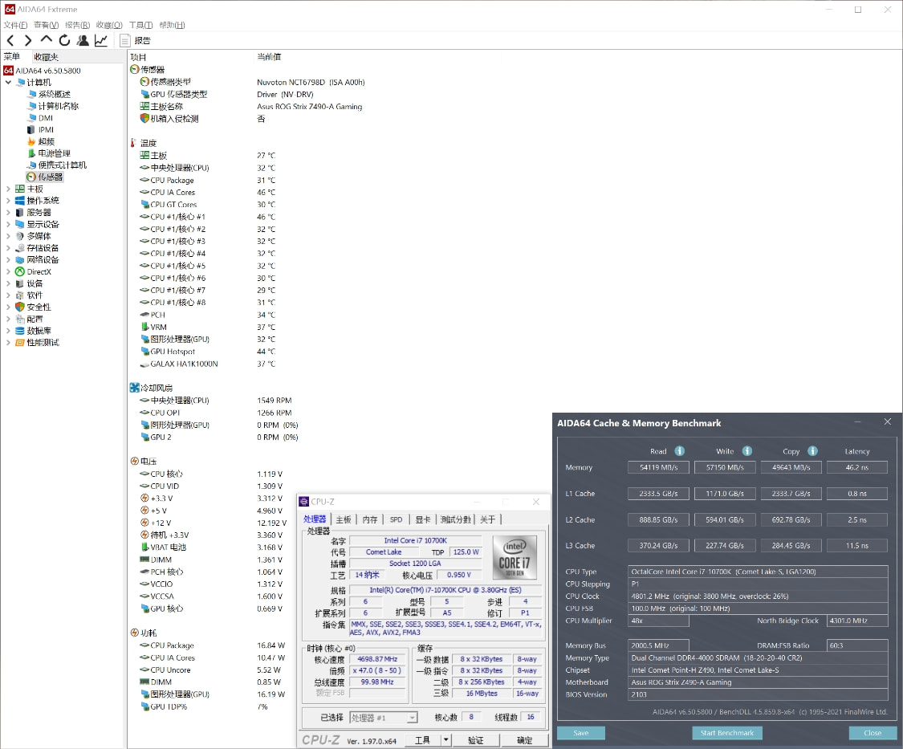This screenshot has height=749, width=903.
Task: Click 确定 button in CPU-Z
Action: pos(524,740)
